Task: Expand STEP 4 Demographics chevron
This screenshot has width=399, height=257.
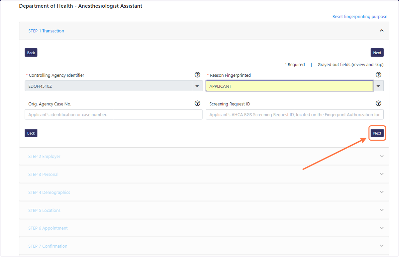Action: tap(382, 192)
